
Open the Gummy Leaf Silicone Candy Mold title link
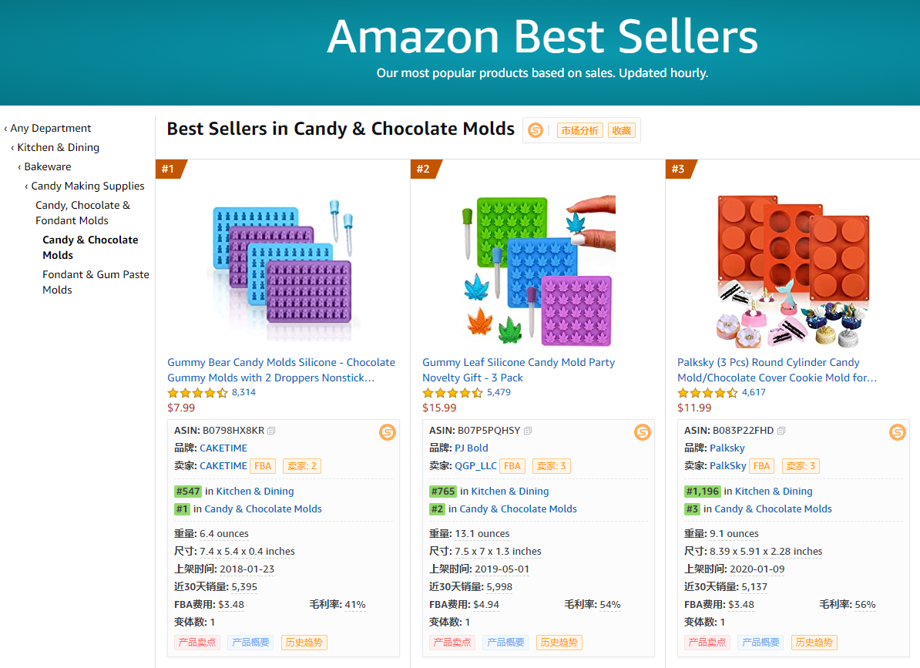click(x=518, y=370)
